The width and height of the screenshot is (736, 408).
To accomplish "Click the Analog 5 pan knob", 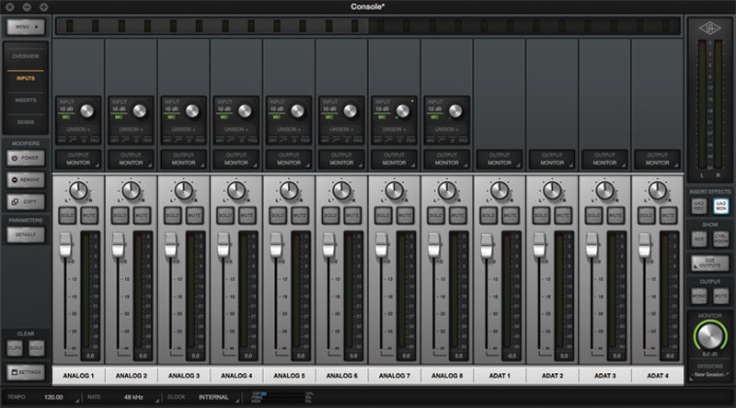I will pos(289,190).
